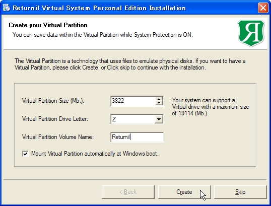This screenshot has width=271, height=206.
Task: Click the Create your Virtual Partition heading
Action: pyautogui.click(x=48, y=25)
